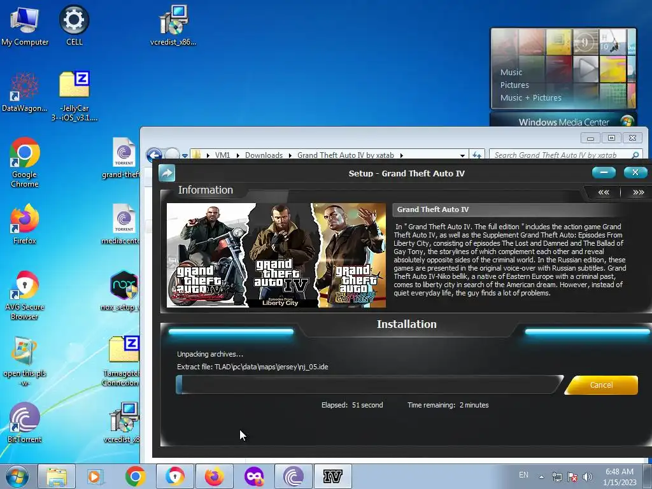Select the nox_setup installer icon
The width and height of the screenshot is (652, 489).
click(121, 290)
